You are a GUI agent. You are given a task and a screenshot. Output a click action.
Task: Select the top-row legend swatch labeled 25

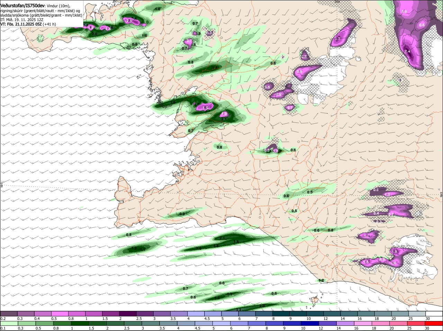click(417, 313)
